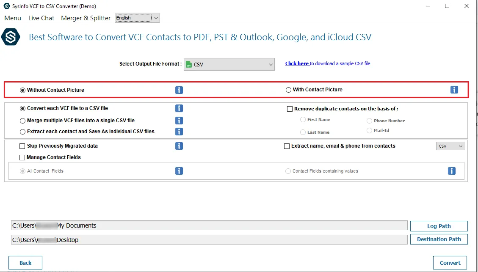Click the SysInfo hexagon logo
This screenshot has height=272, width=478.
(10, 37)
